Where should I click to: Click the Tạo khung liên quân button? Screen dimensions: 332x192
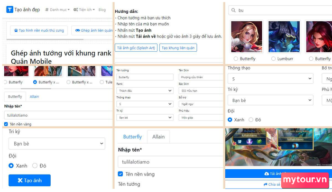(178, 47)
